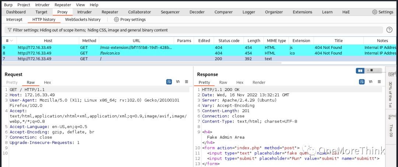Toggle Request non-printable \n characters
The height and width of the screenshot is (167, 398).
coord(178,82)
